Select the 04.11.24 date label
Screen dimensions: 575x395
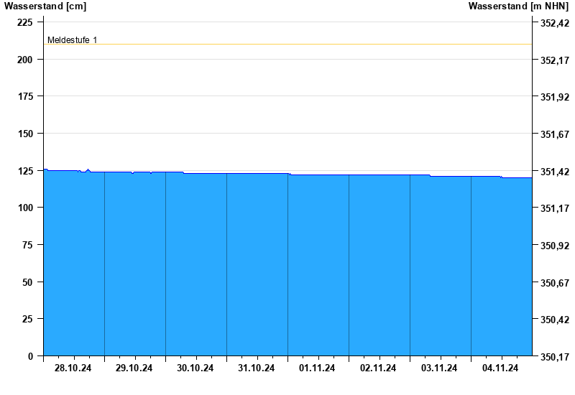click(501, 368)
